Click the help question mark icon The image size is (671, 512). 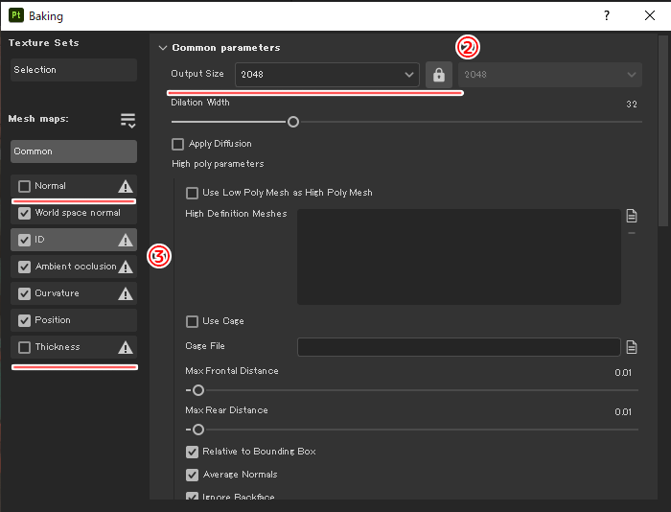(x=606, y=16)
